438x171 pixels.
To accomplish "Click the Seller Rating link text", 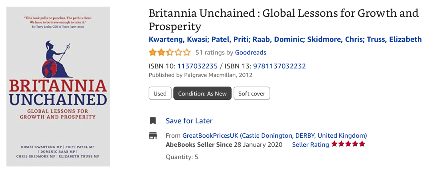I will pos(310,145).
